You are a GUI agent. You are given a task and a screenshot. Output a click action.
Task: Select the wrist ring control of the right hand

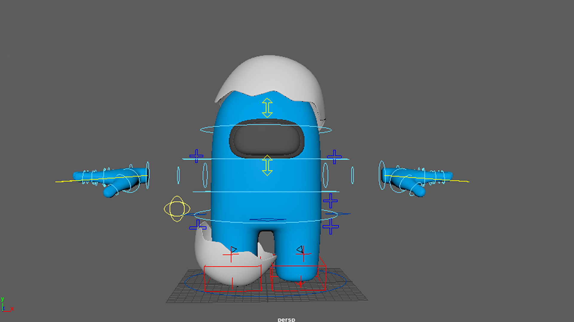(382, 175)
